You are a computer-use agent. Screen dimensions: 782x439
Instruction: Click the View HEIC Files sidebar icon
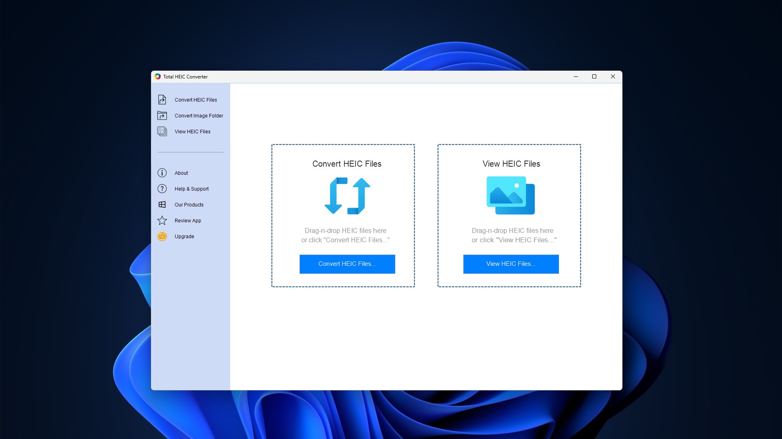[162, 131]
